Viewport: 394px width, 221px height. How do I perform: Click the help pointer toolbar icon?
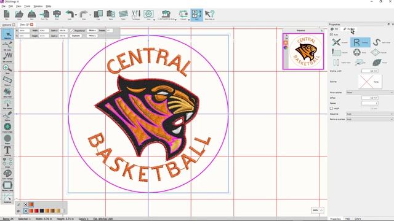(209, 14)
